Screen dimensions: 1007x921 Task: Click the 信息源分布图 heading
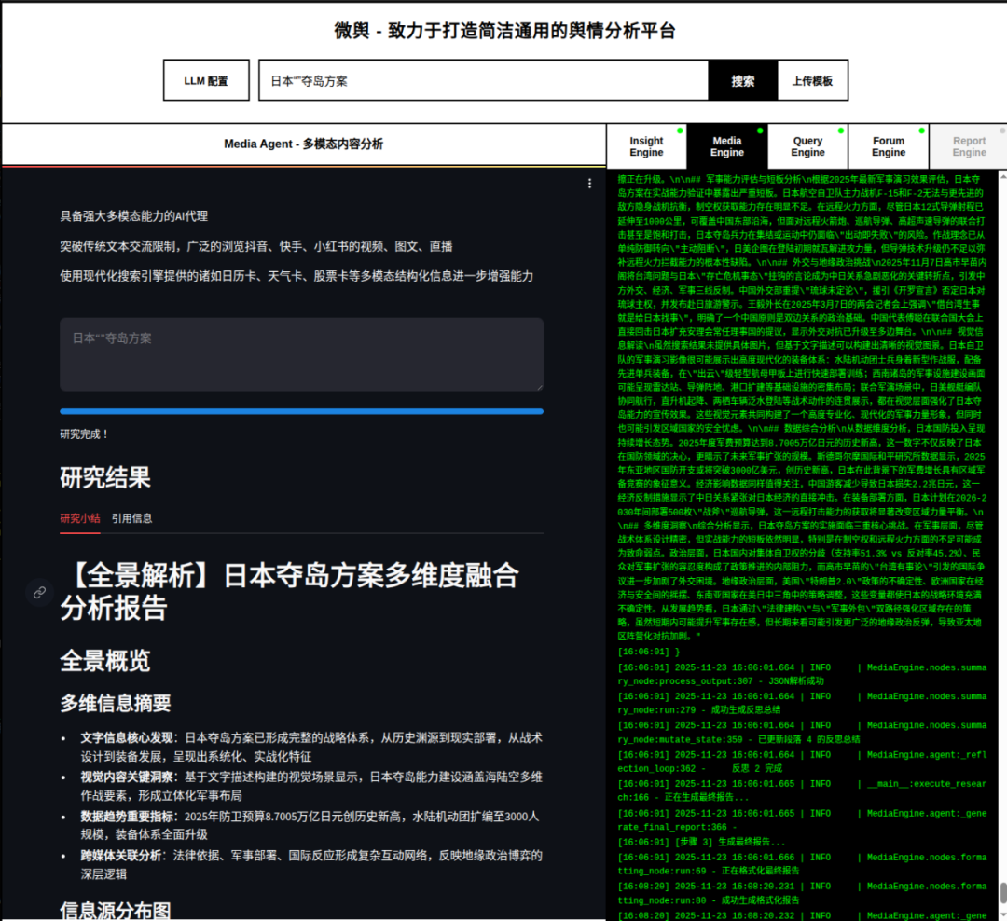pyautogui.click(x=116, y=910)
